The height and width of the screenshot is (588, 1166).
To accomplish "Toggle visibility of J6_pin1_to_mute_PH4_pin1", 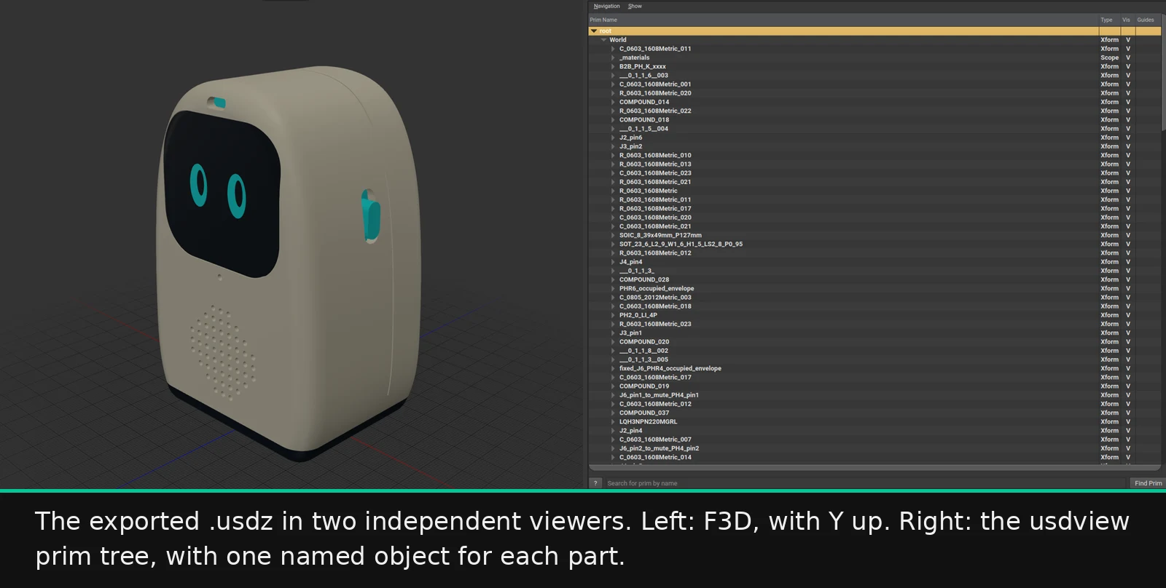I will (1127, 395).
